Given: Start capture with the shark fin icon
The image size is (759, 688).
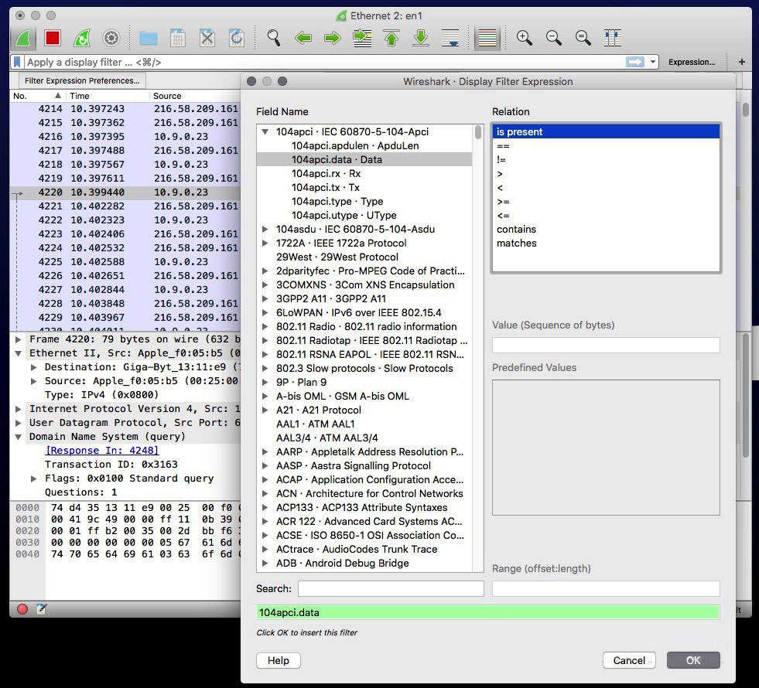Looking at the screenshot, I should pyautogui.click(x=23, y=38).
